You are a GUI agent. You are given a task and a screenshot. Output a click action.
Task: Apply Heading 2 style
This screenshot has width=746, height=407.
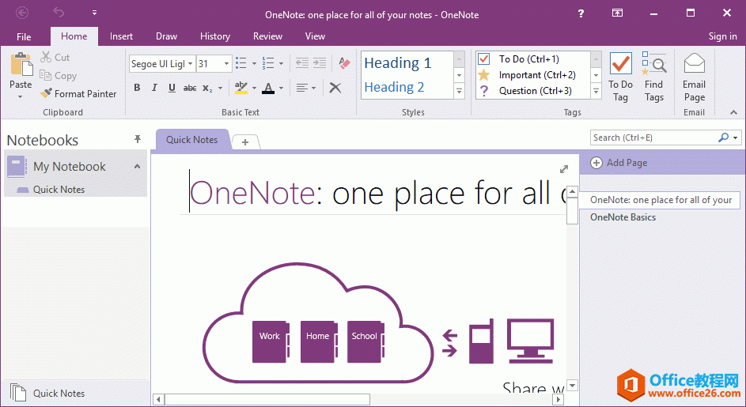[395, 87]
